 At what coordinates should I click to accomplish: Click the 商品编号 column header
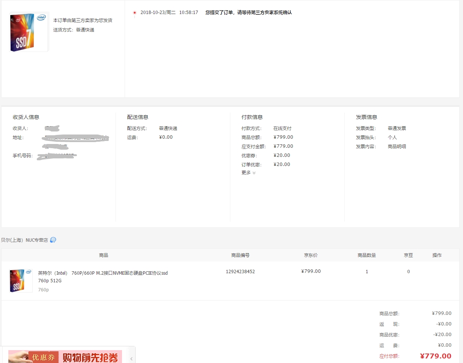(x=241, y=255)
